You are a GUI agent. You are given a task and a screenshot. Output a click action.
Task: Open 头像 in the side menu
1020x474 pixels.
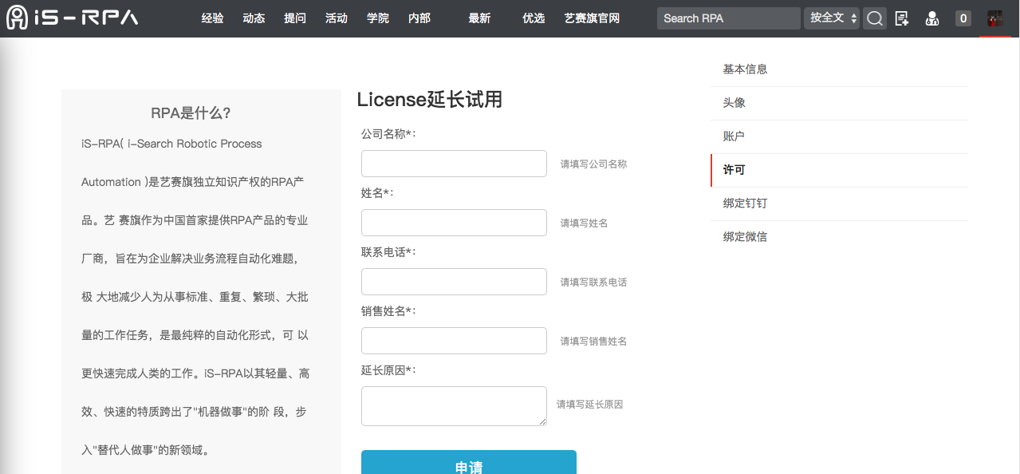click(839, 103)
